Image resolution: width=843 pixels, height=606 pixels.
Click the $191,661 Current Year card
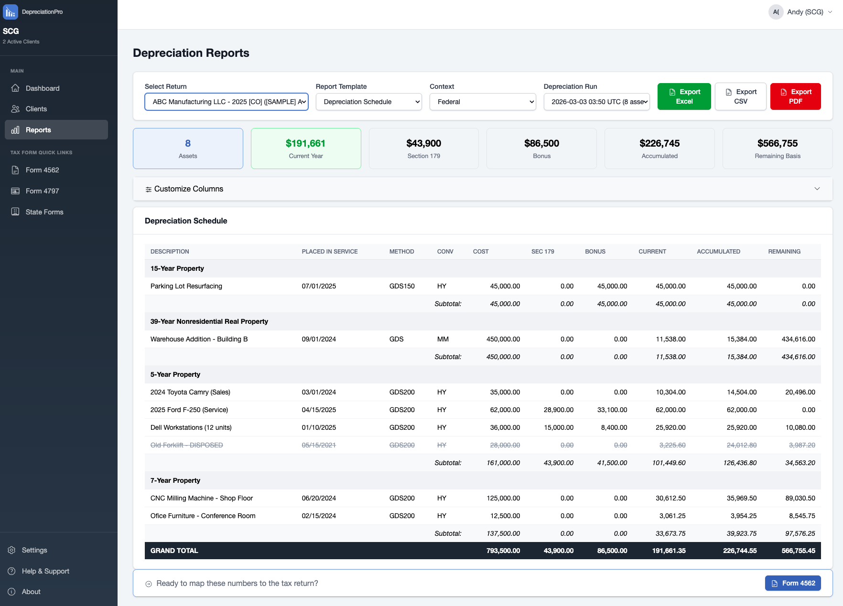(306, 149)
